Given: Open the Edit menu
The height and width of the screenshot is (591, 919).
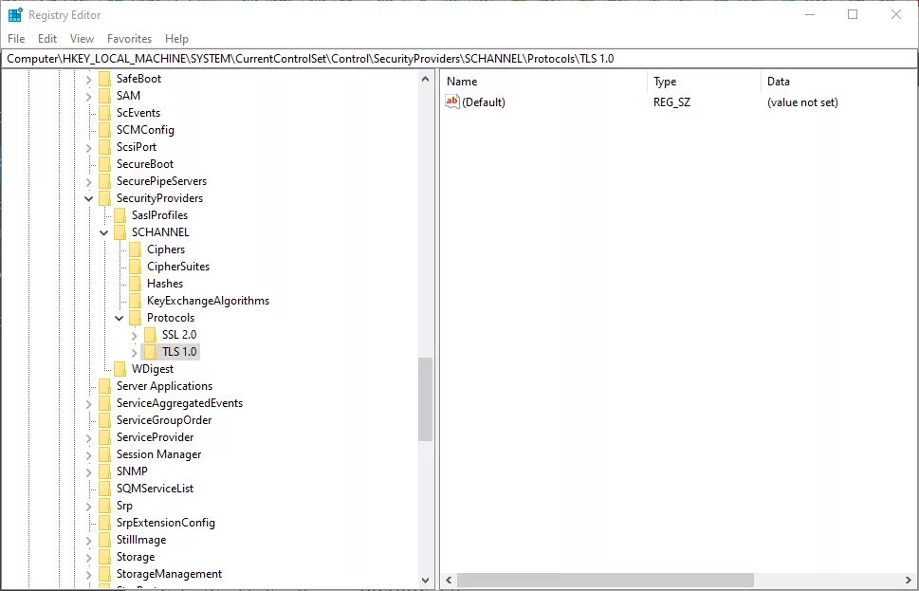Looking at the screenshot, I should pyautogui.click(x=47, y=39).
